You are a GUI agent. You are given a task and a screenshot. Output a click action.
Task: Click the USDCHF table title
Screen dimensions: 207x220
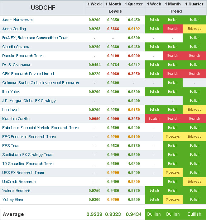43,8
